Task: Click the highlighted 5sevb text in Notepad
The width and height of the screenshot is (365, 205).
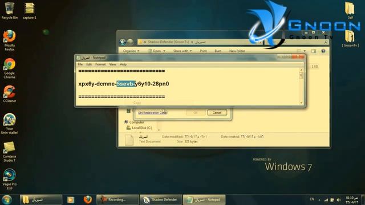Action: [125, 84]
